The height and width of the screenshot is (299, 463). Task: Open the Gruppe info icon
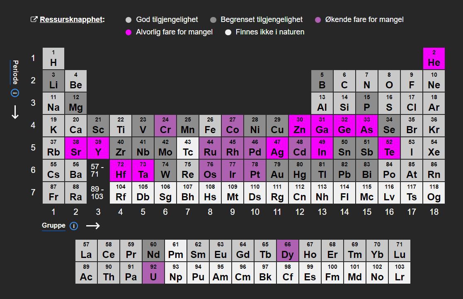(74, 226)
